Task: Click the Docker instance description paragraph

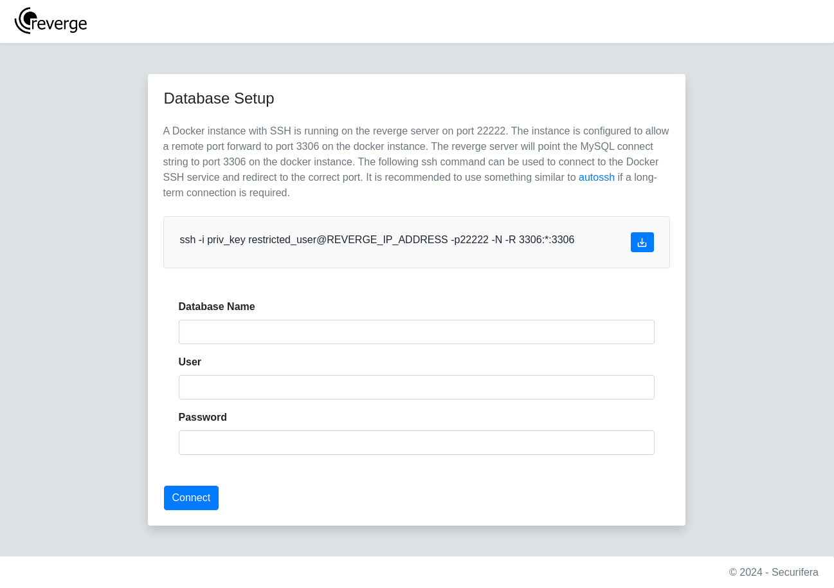Action: (417, 161)
